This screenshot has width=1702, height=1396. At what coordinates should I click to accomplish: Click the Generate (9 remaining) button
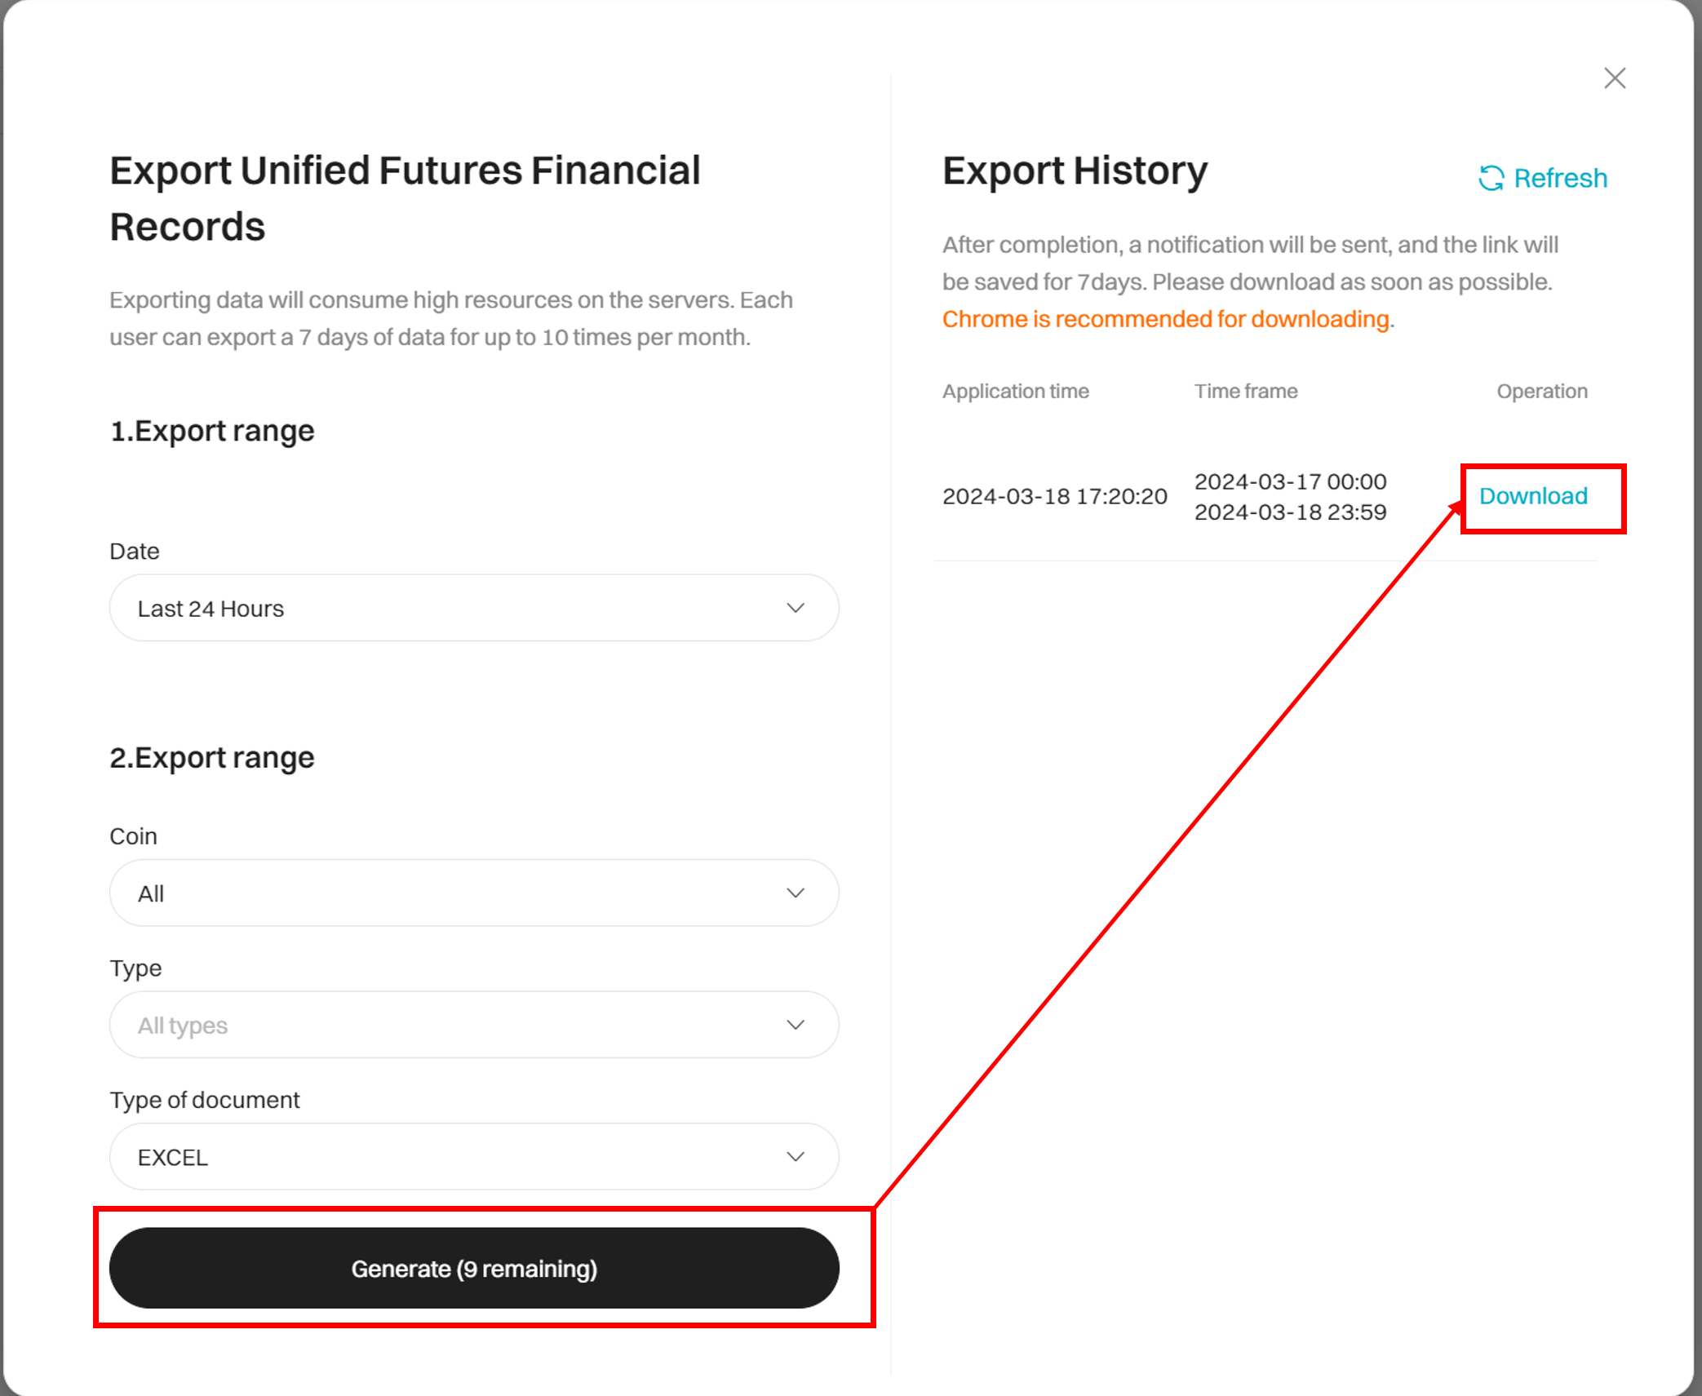(x=474, y=1268)
